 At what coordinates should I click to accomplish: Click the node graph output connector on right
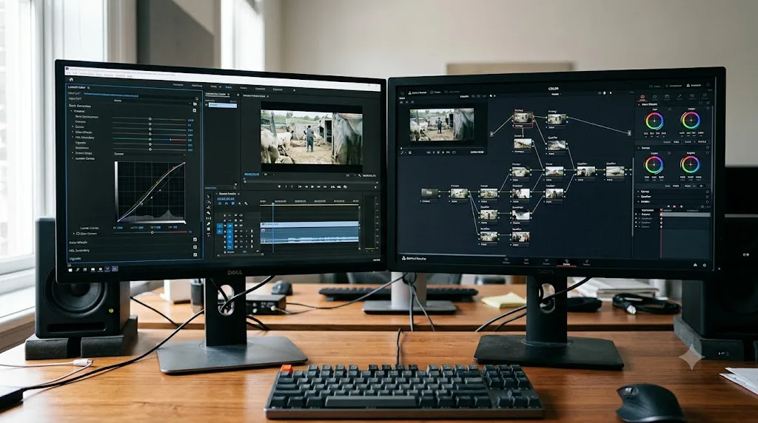tap(629, 133)
